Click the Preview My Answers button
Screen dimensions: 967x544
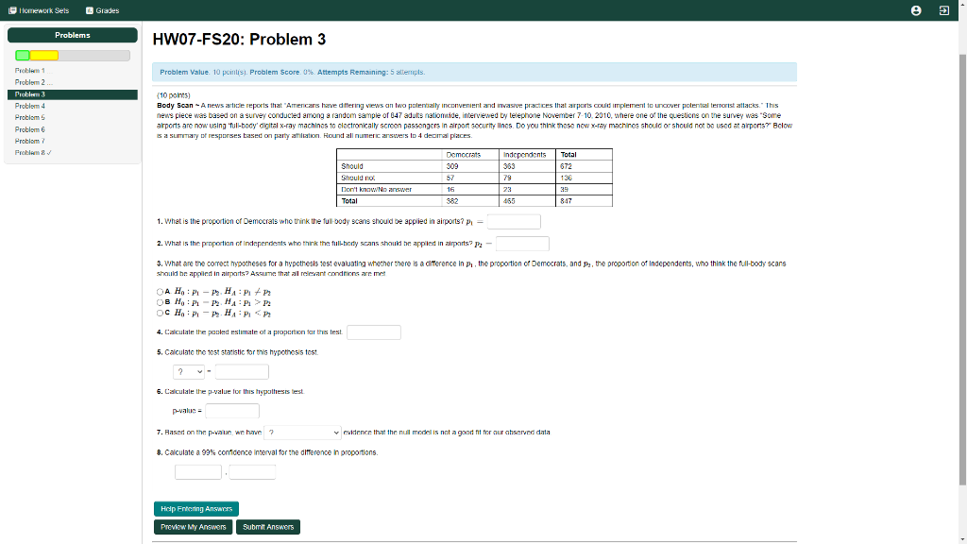[194, 526]
